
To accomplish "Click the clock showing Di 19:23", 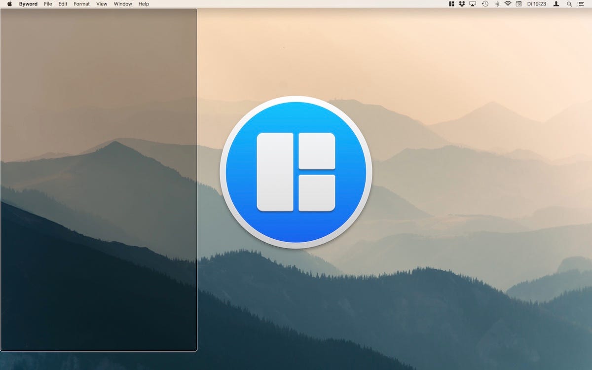I will tap(537, 4).
